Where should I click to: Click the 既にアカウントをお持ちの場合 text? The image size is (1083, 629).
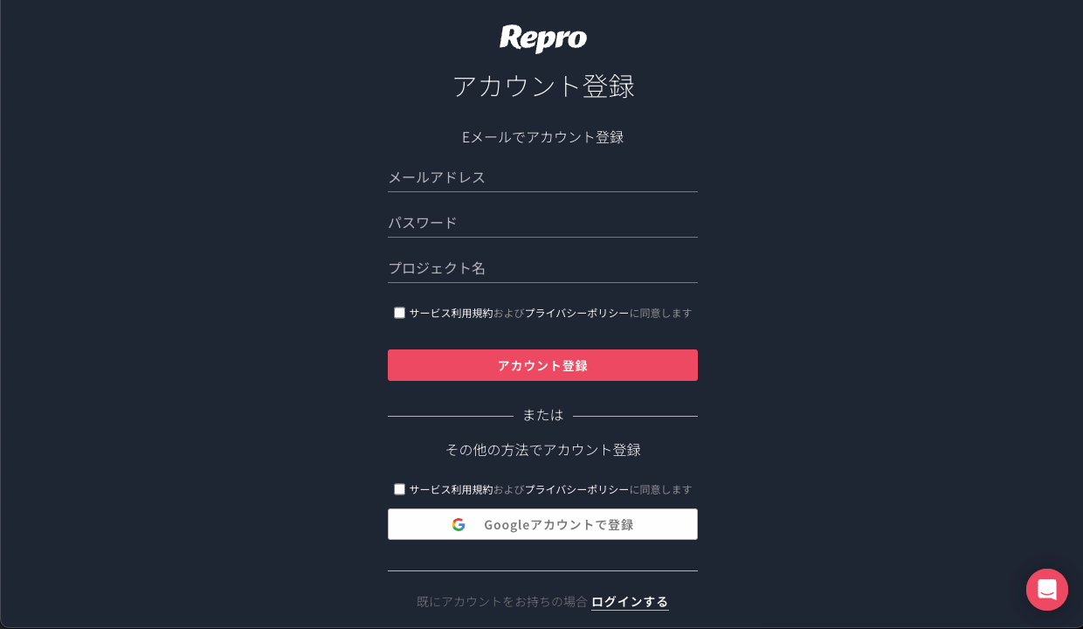click(x=501, y=601)
